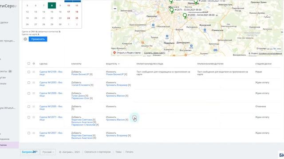Image resolution: width=284 pixels, height=159 pixels.
Task: Open Условия использования map link
Action: pos(270,53)
